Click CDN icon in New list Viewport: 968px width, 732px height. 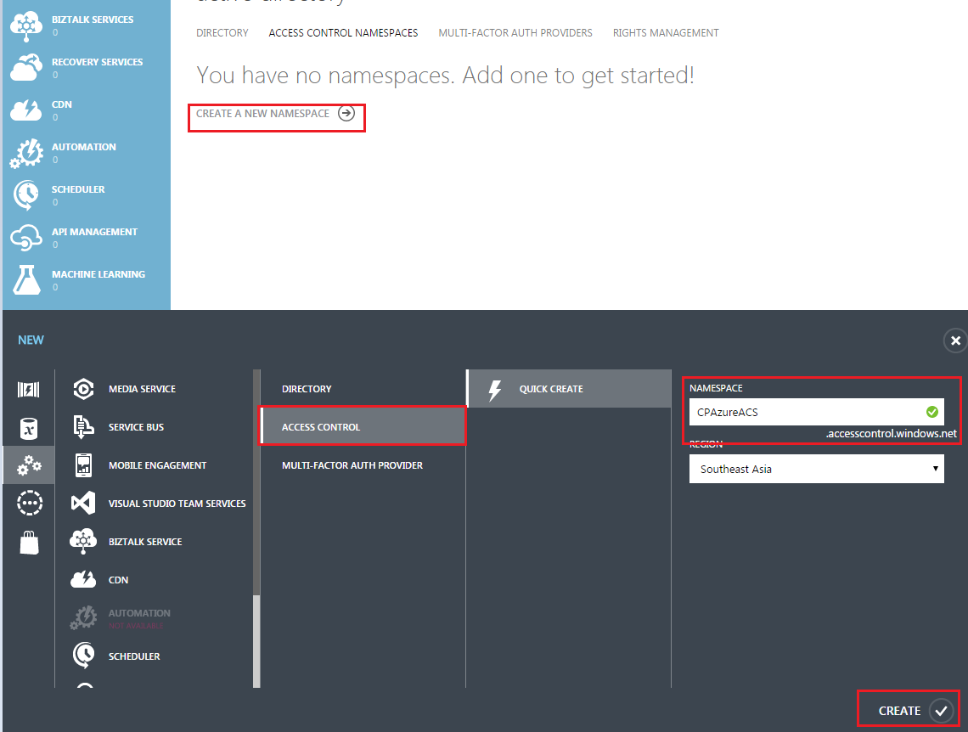83,579
